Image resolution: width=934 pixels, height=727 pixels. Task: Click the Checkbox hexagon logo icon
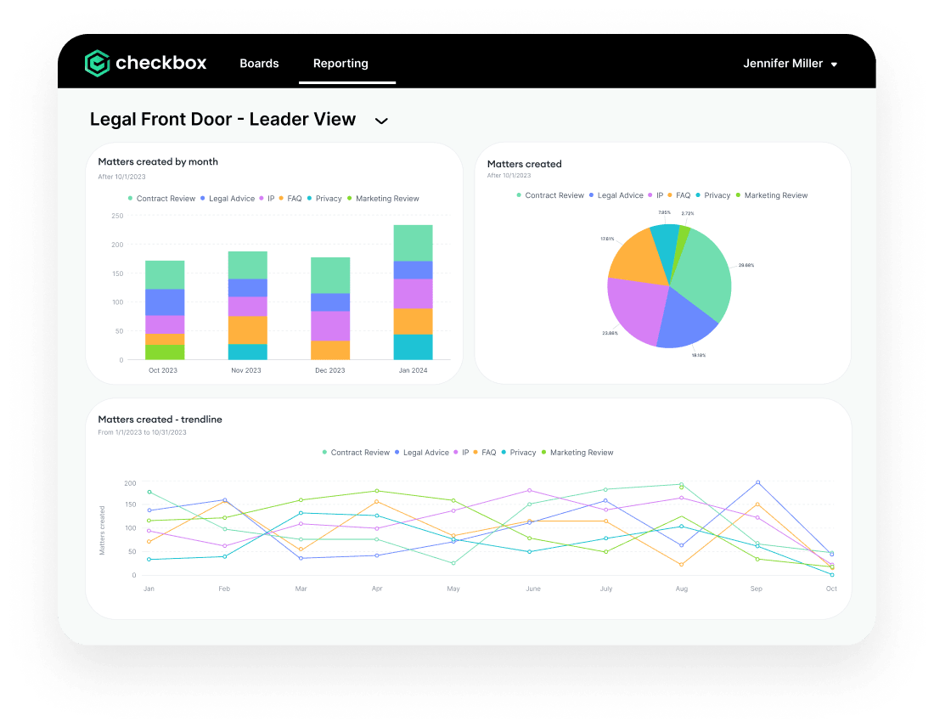click(98, 63)
